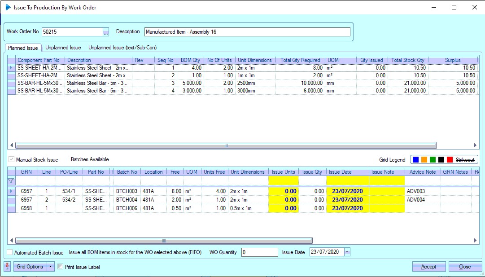
Task: Open the Unplanned Issue (text/Sub-Con) tab
Action: pos(122,48)
